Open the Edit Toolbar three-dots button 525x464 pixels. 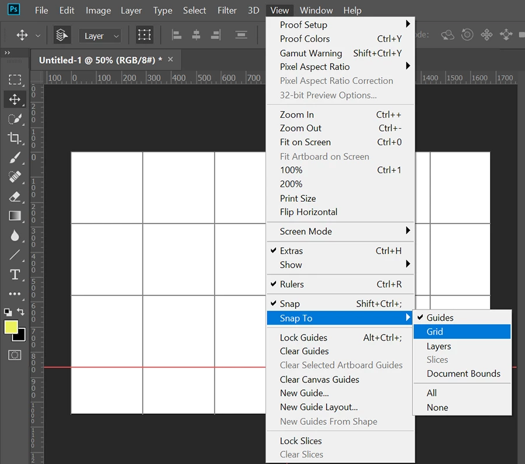pos(15,294)
